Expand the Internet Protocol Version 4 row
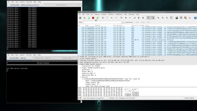Image resolution: width=197 pixels, height=111 pixels. click(x=79, y=60)
